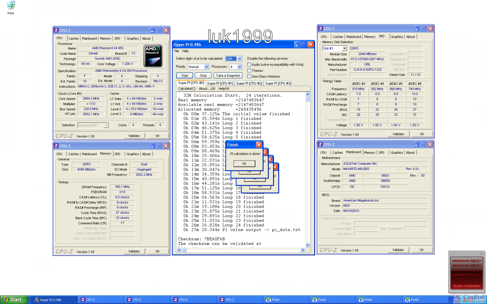Toggle the Themes checkbox
Image resolution: width=487 pixels, height=304 pixels.
249,71
